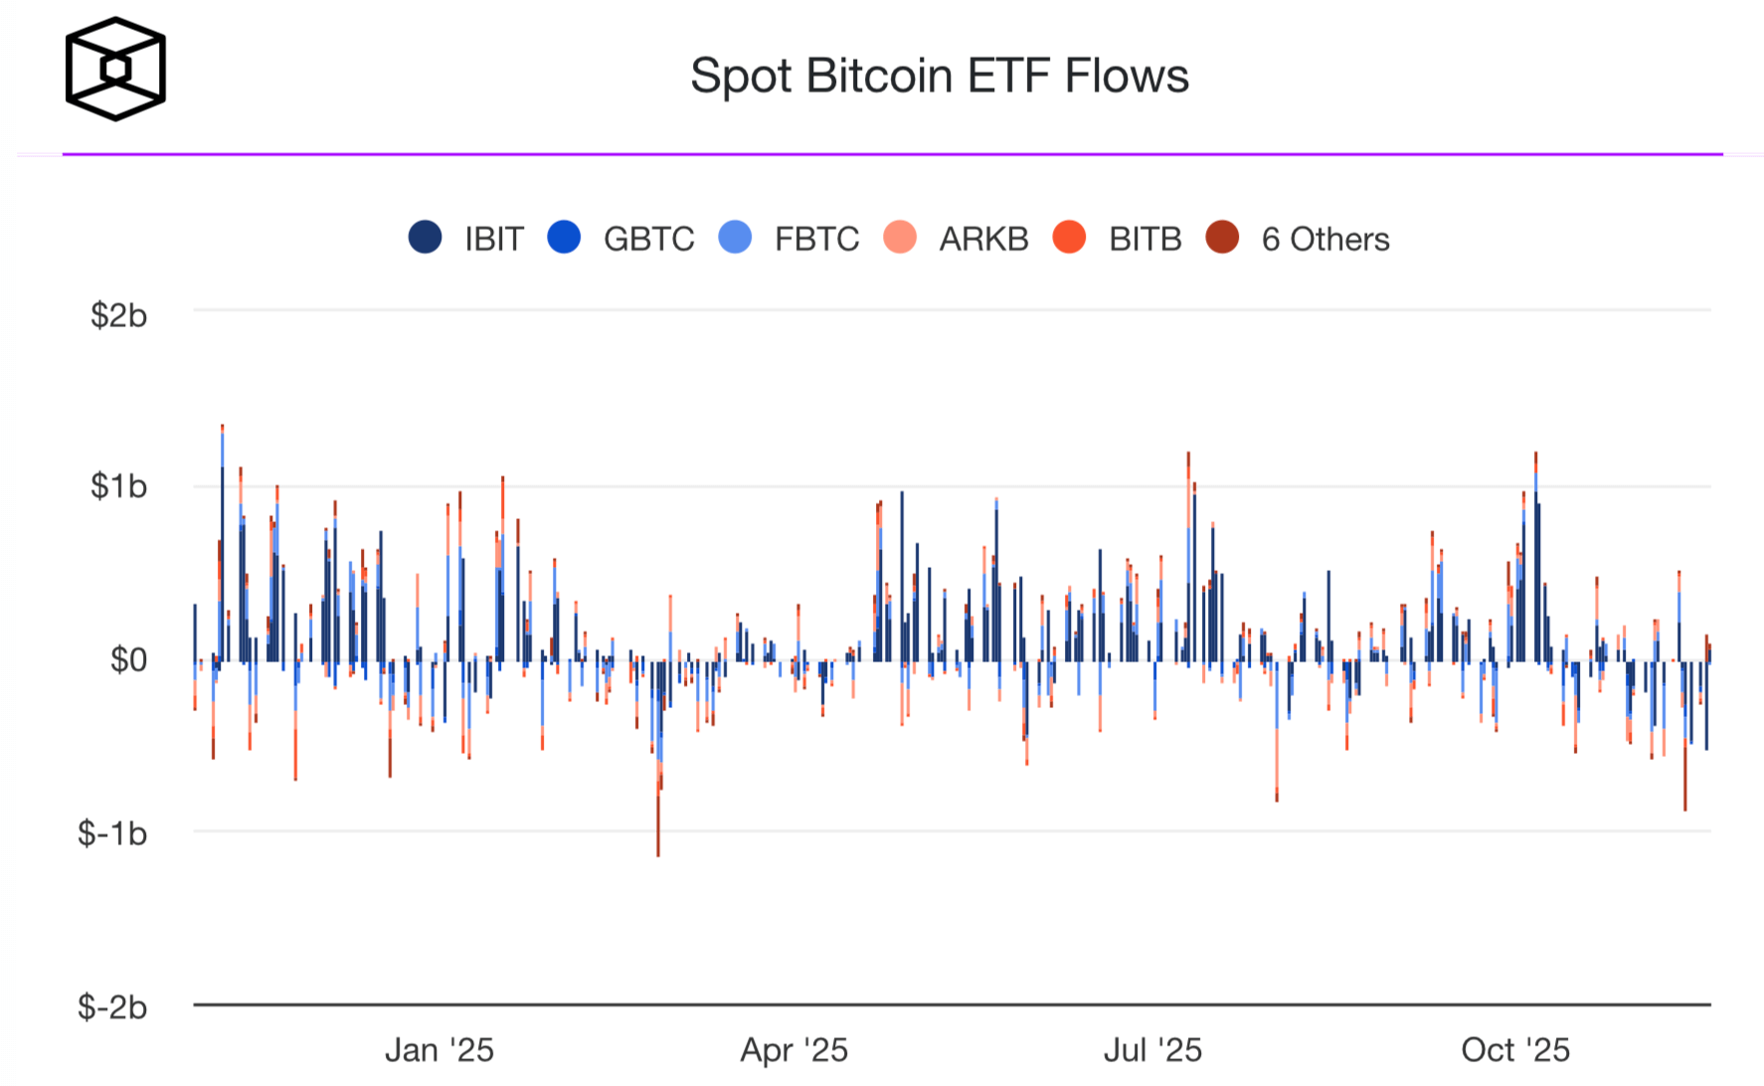Toggle the 6 Others legend dot
1764x1086 pixels.
tap(1222, 238)
